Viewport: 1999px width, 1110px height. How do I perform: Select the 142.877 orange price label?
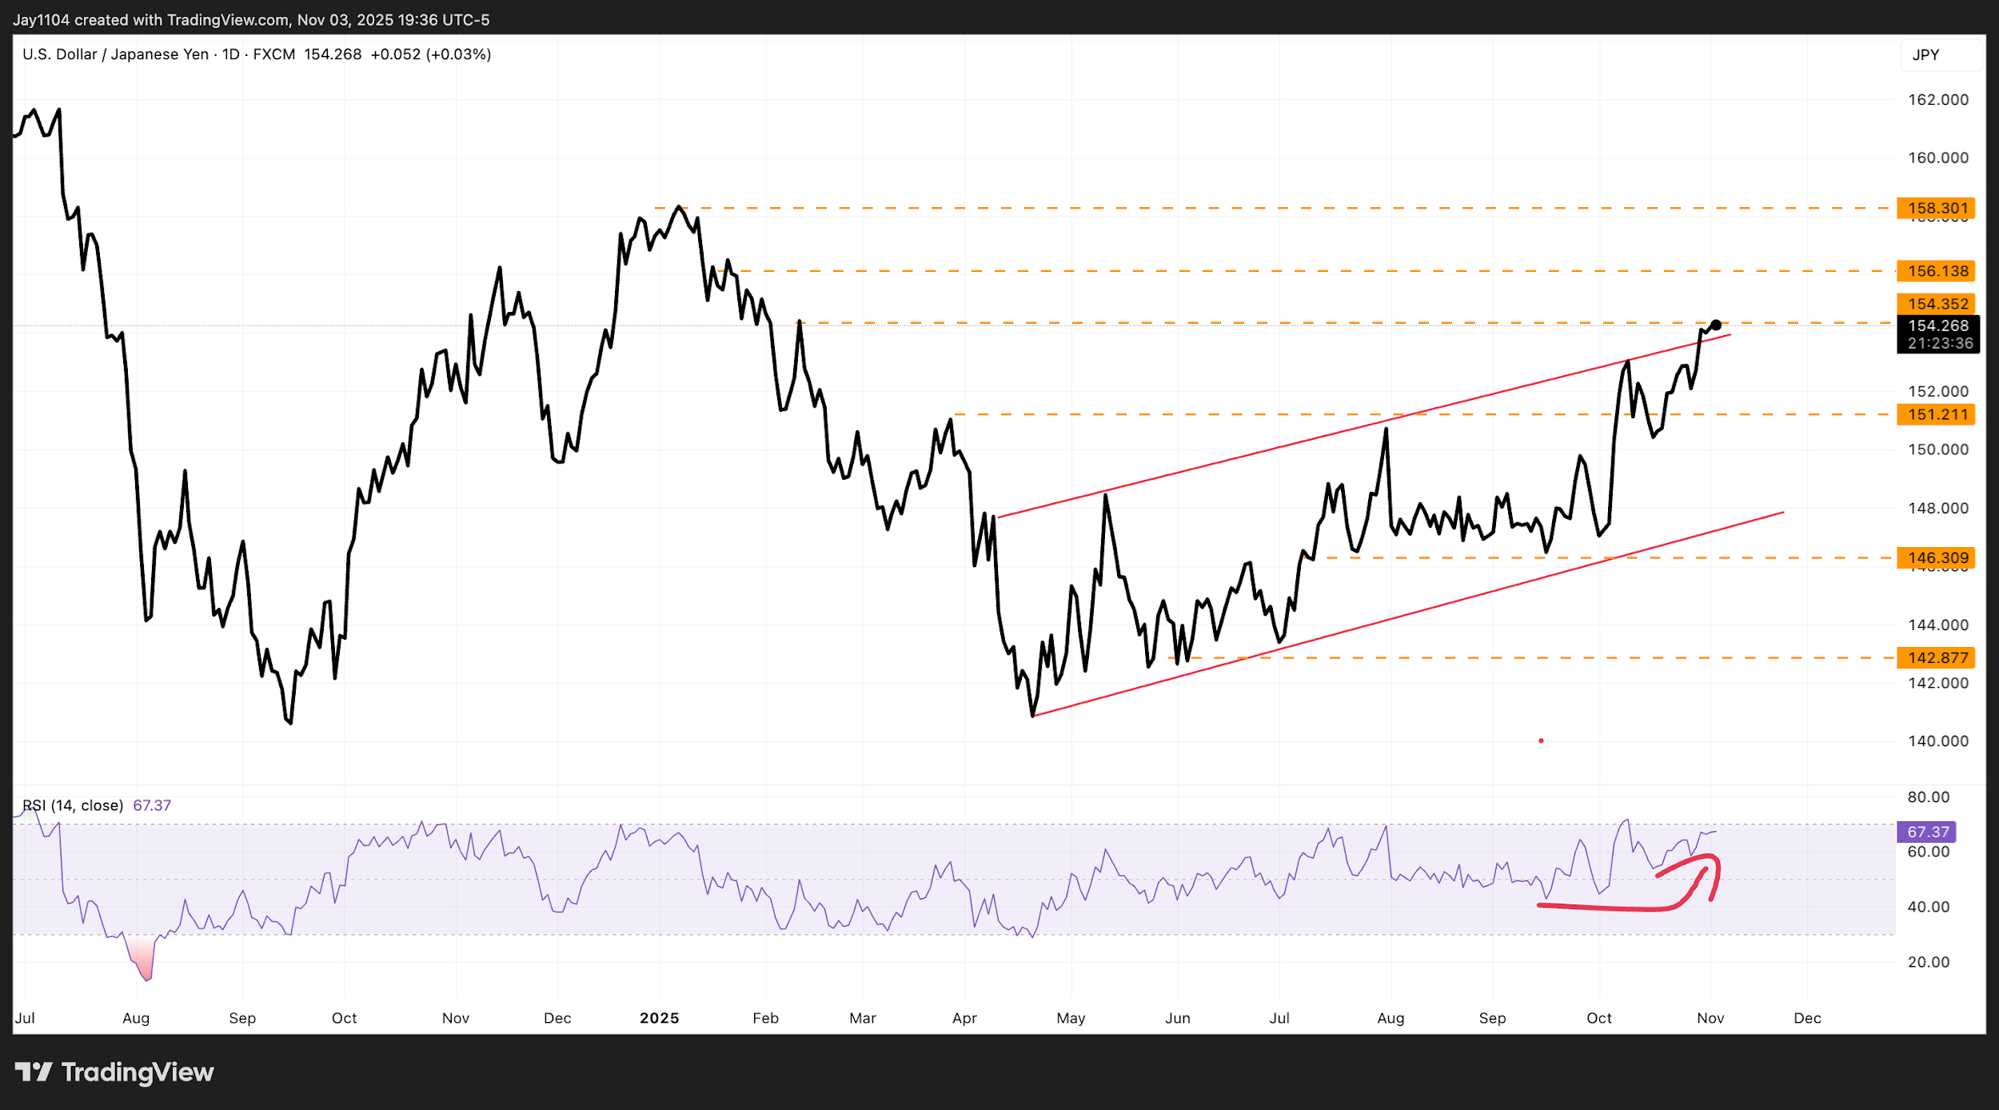[1937, 657]
